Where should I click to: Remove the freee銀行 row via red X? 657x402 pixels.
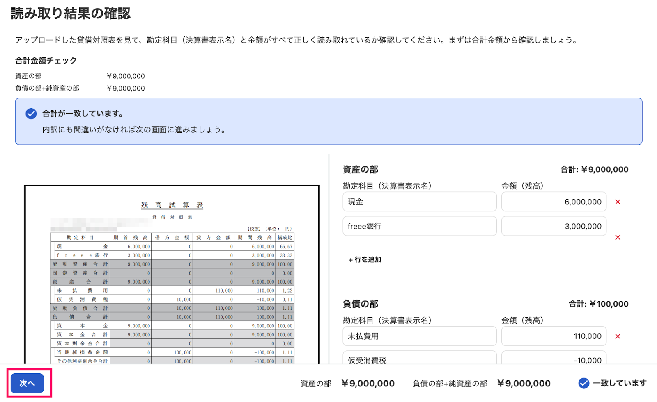pos(618,238)
